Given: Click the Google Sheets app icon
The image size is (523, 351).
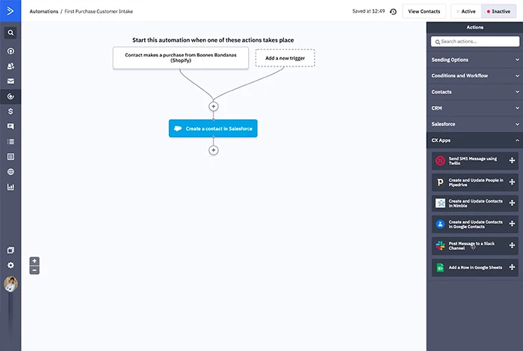Looking at the screenshot, I should pyautogui.click(x=440, y=267).
